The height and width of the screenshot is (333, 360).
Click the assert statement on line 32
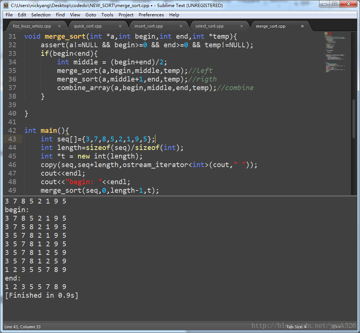point(147,45)
